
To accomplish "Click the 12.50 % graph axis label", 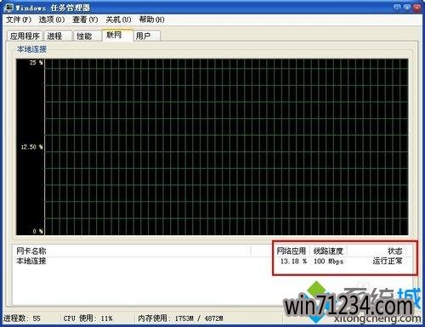I will tap(31, 147).
